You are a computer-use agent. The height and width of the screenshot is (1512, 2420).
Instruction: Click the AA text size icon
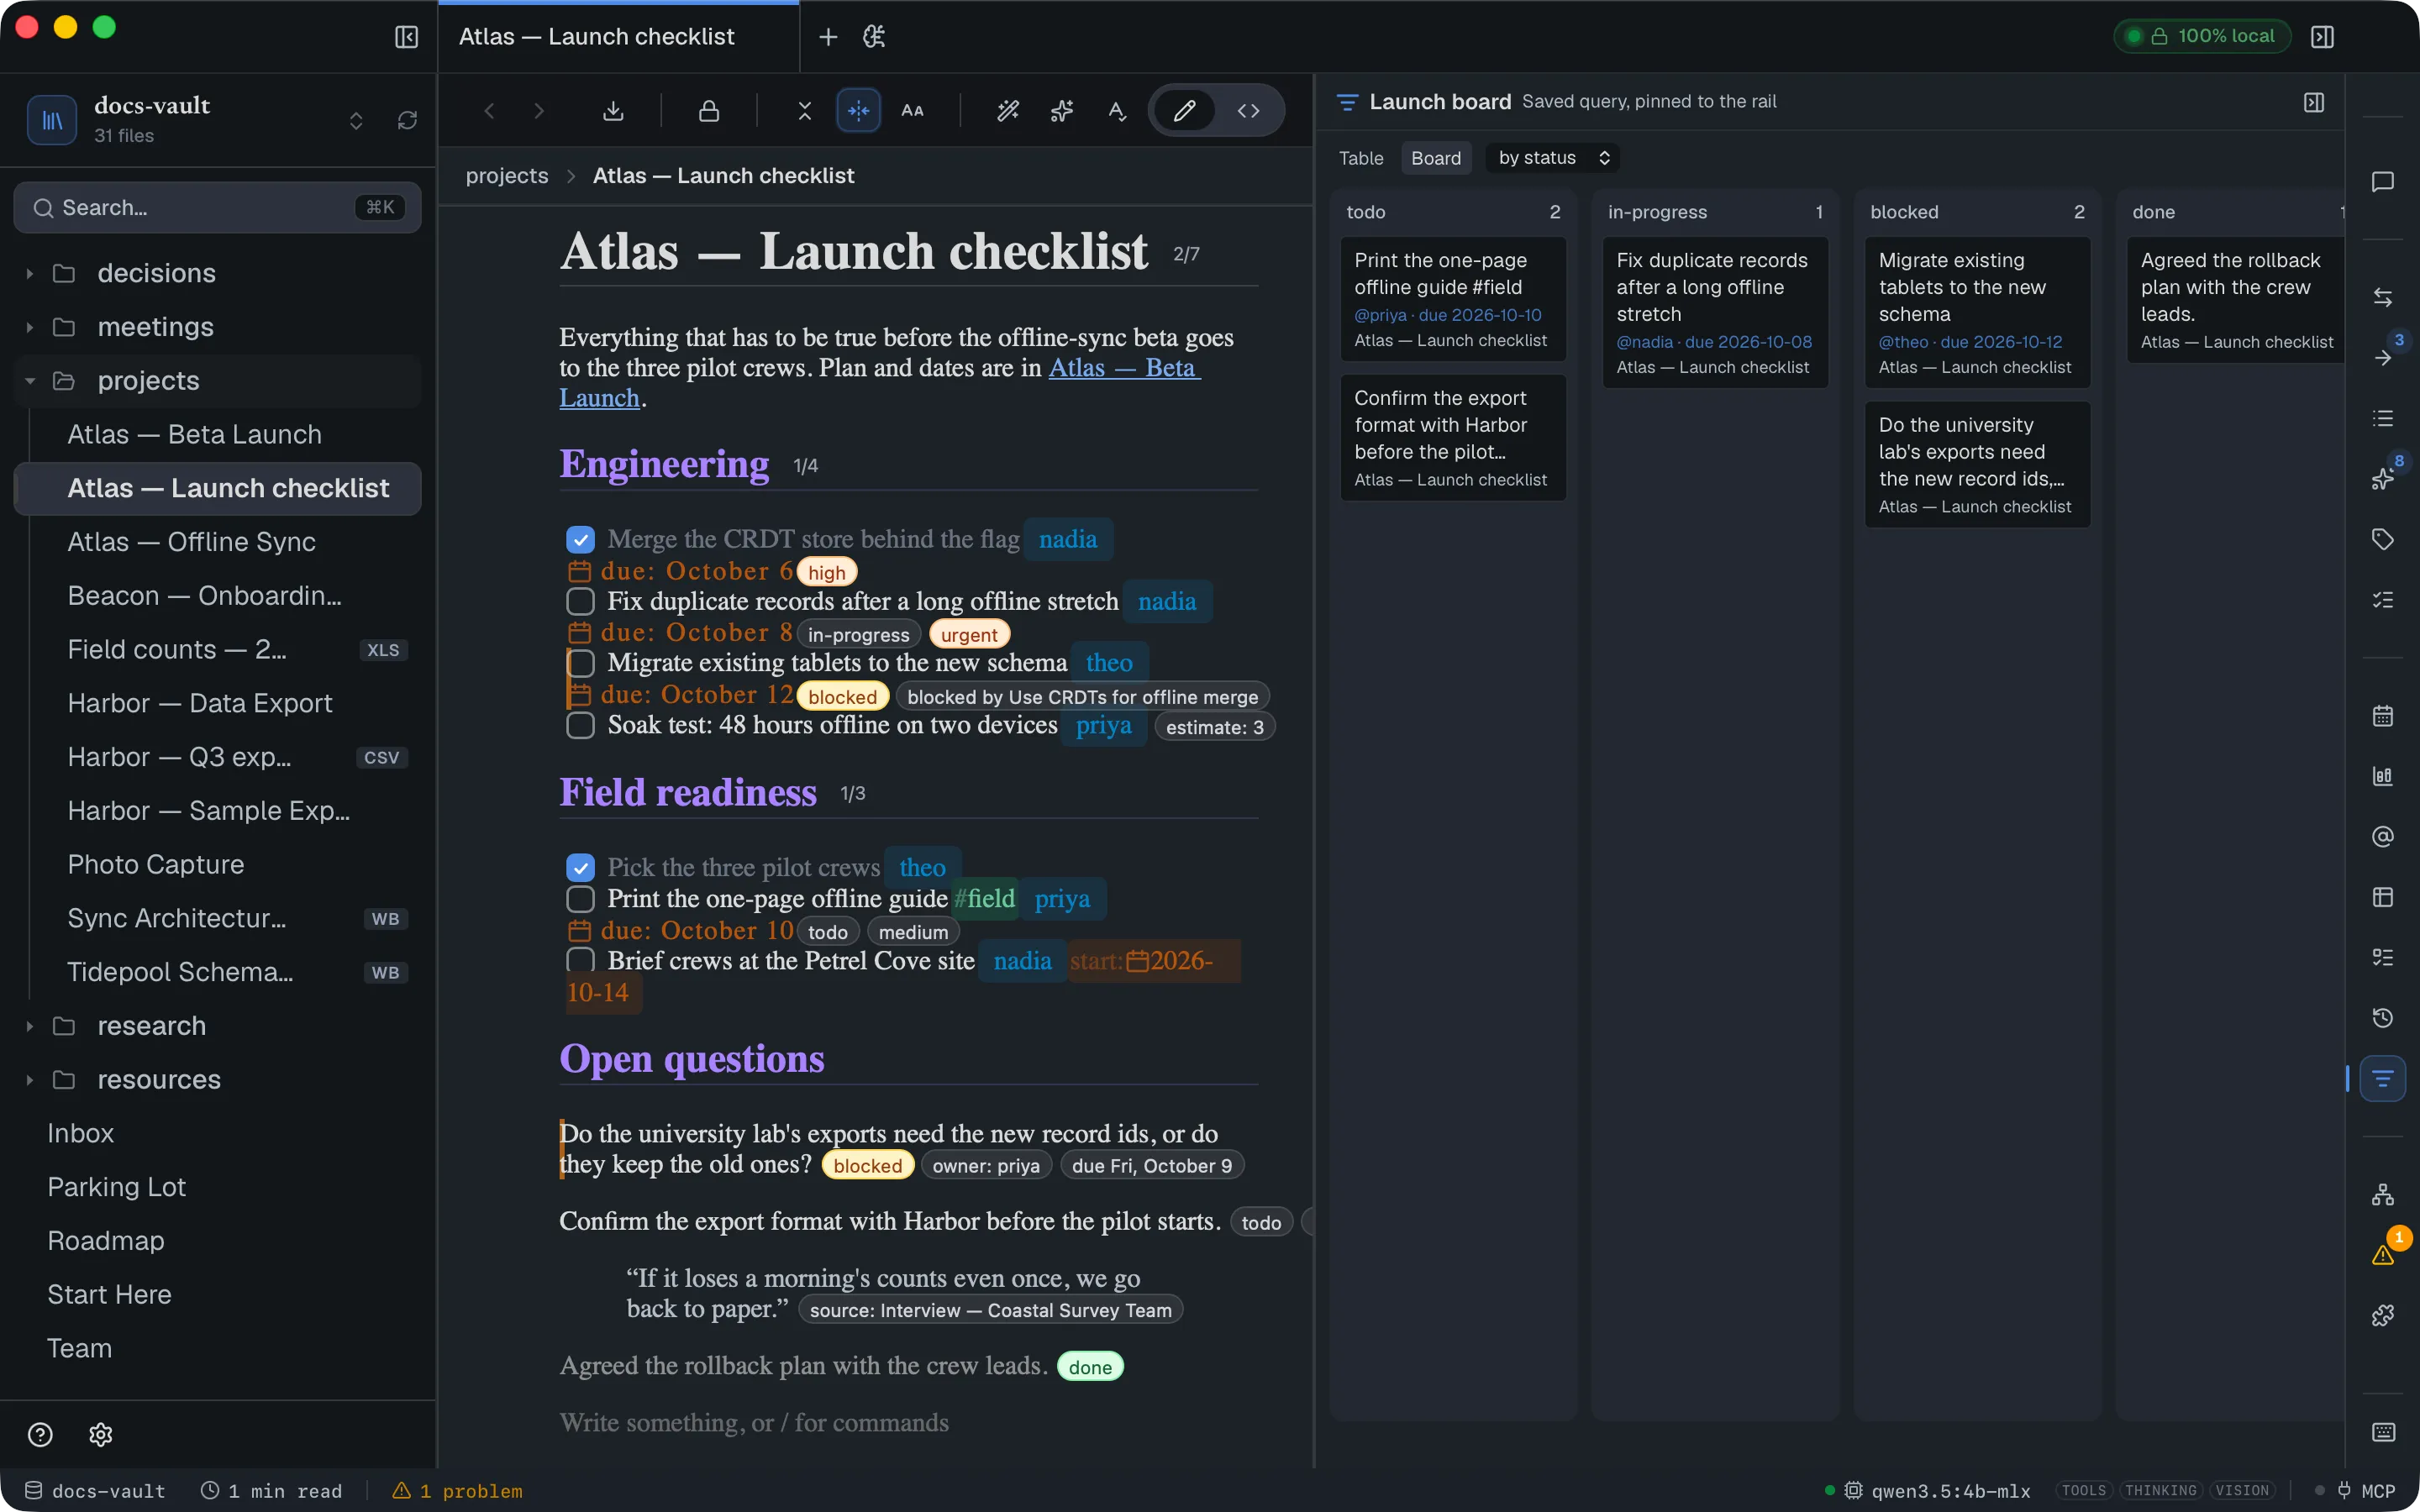[x=912, y=111]
